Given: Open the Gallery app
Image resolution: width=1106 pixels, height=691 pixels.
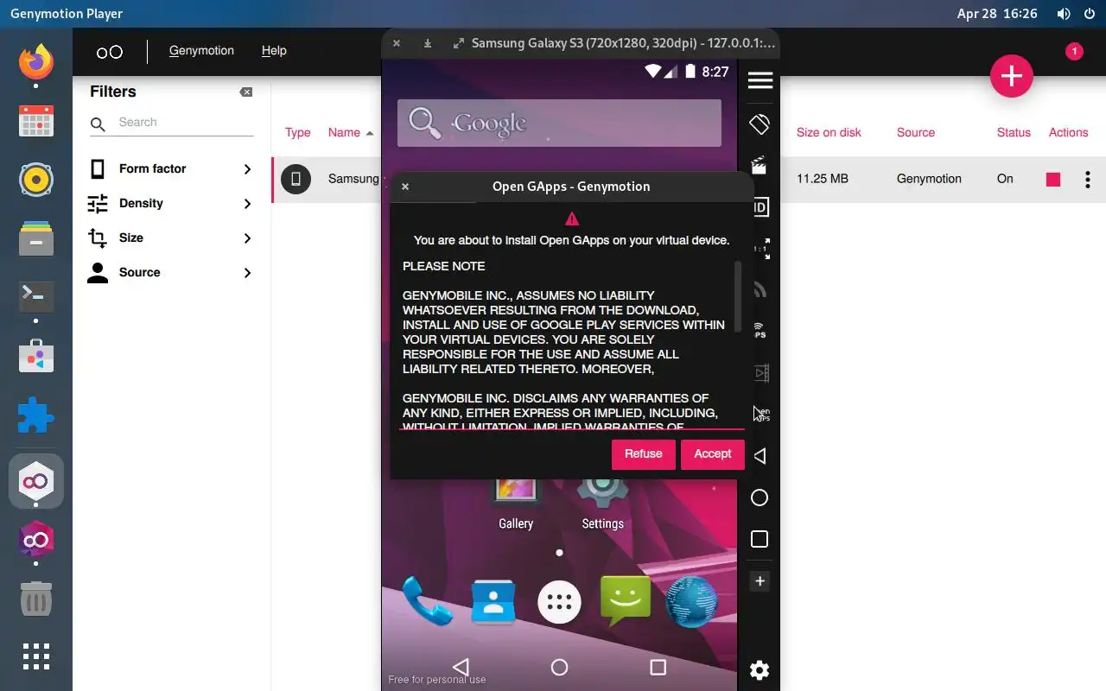Looking at the screenshot, I should click(516, 503).
